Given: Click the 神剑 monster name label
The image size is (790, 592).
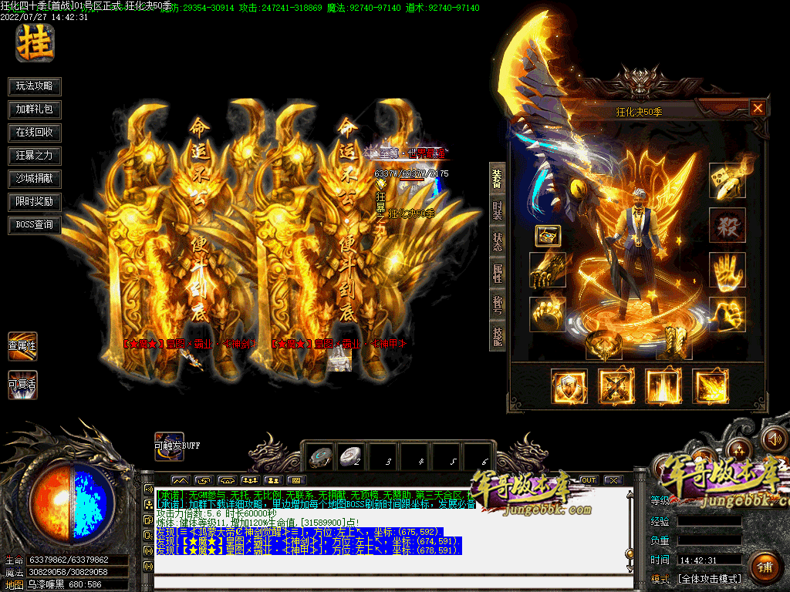Looking at the screenshot, I should tap(190, 344).
